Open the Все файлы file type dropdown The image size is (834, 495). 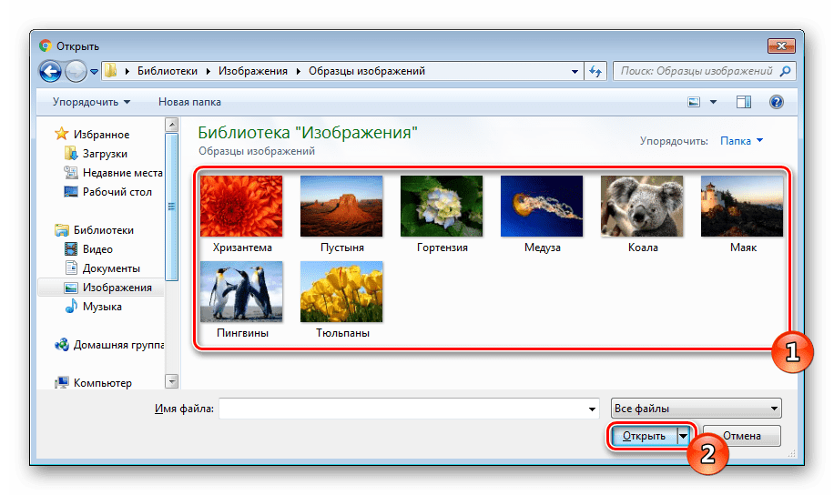697,409
